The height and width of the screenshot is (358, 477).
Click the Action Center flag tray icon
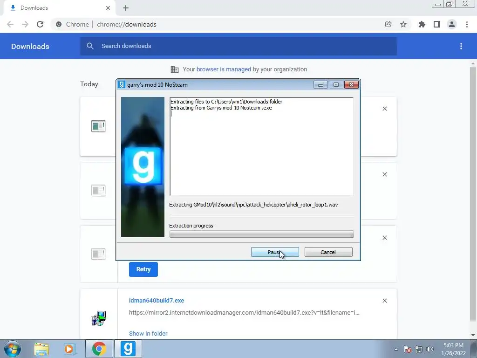408,349
